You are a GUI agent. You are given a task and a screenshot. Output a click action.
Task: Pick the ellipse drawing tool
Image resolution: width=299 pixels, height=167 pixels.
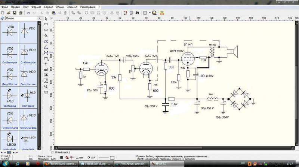(46, 30)
